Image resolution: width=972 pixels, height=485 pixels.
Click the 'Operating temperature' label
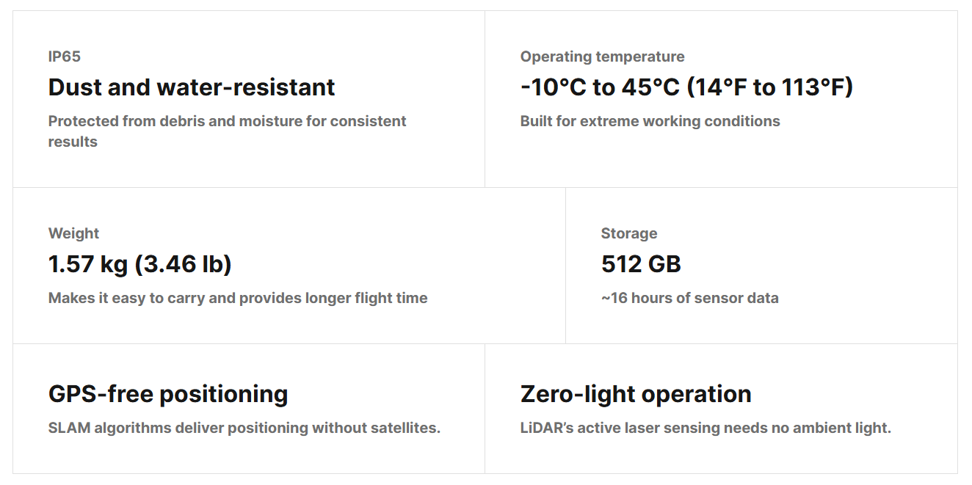(602, 56)
